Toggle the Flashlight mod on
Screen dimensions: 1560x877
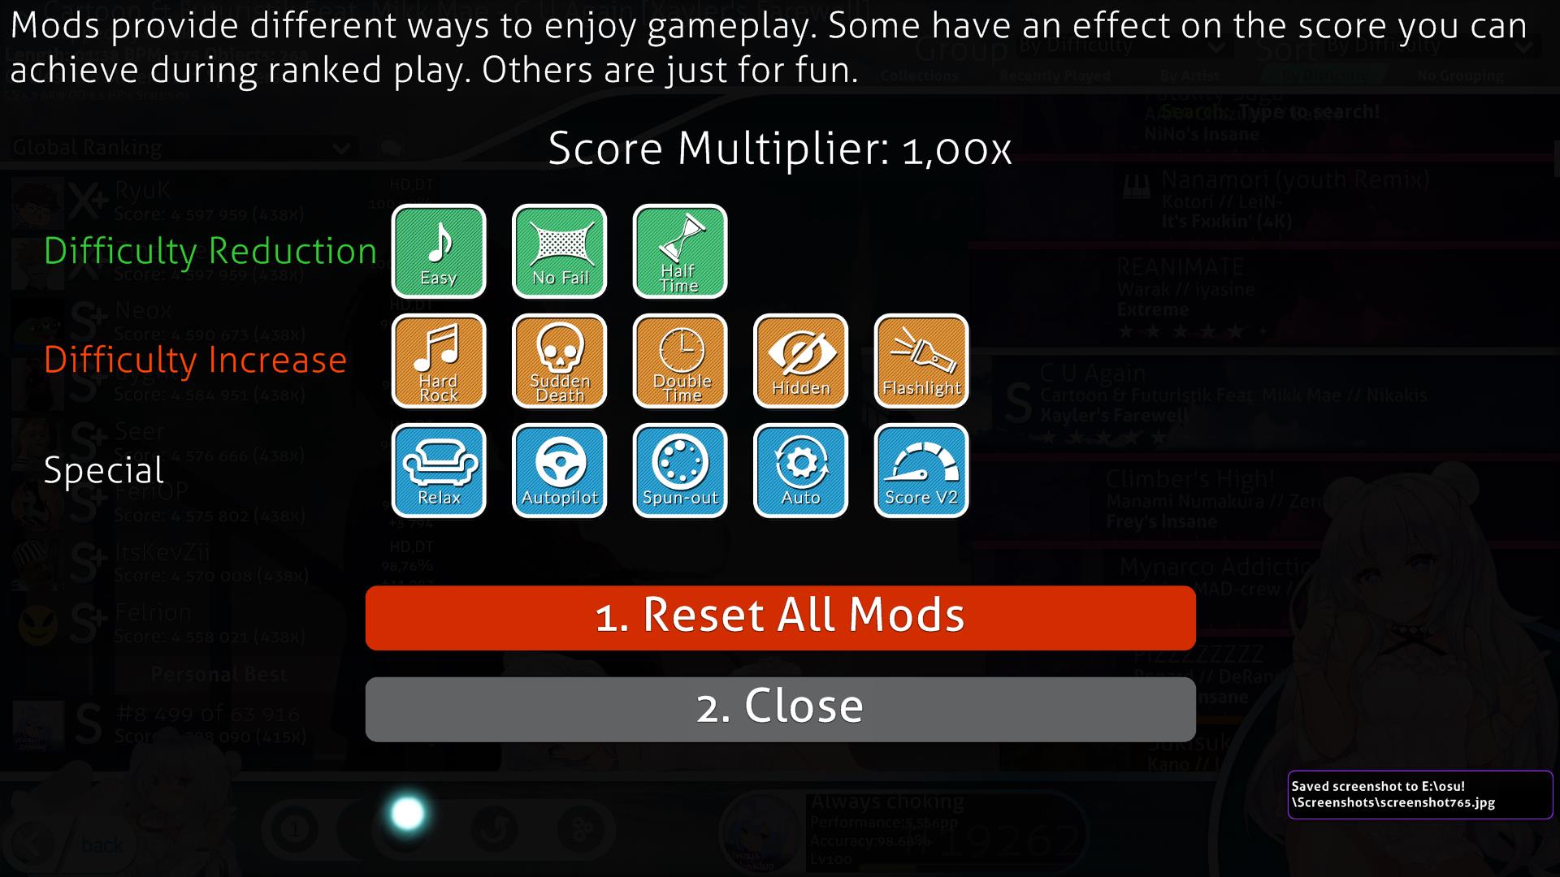click(x=921, y=360)
